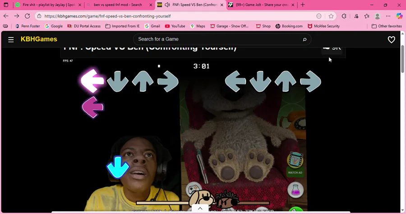406x214 pixels.
Task: Click the 3:01 song timer
Action: [x=201, y=67]
